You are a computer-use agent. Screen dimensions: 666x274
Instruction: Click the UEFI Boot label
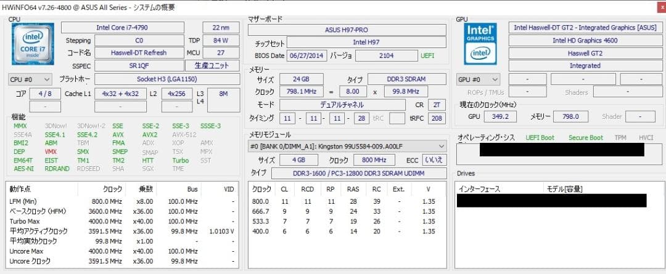(x=540, y=138)
